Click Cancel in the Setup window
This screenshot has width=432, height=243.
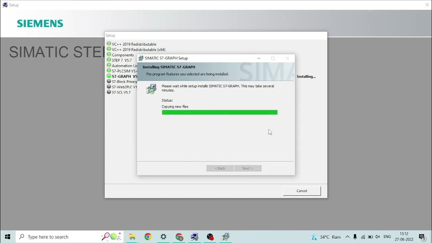(302, 191)
